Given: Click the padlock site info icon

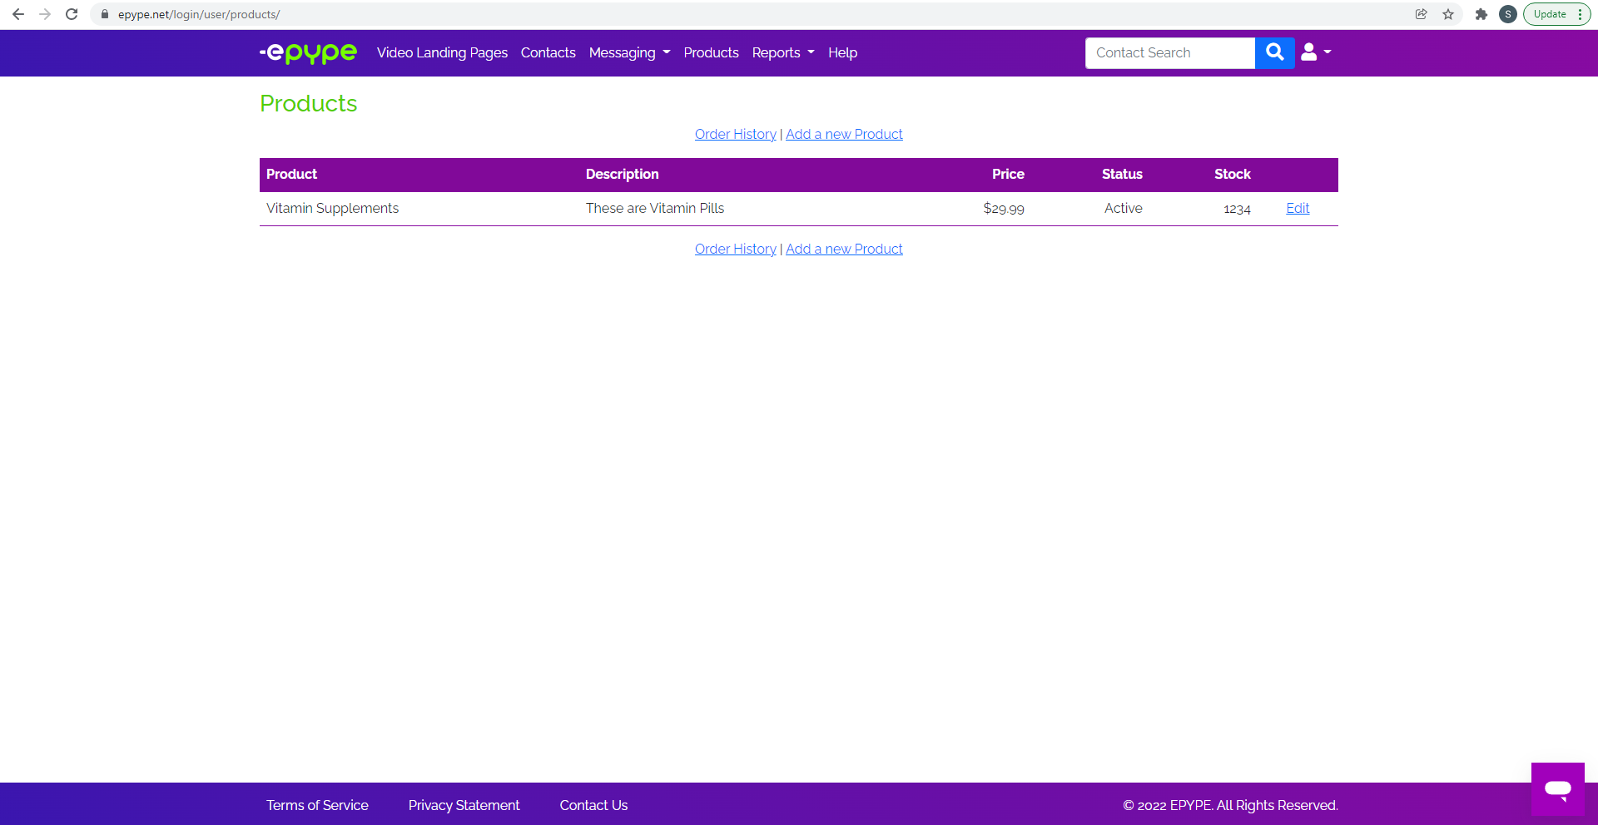Looking at the screenshot, I should [105, 14].
